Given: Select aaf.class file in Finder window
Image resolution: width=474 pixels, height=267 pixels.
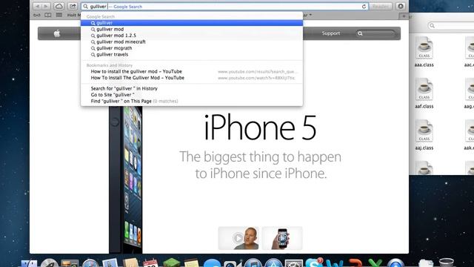Looking at the screenshot, I should 424,93.
